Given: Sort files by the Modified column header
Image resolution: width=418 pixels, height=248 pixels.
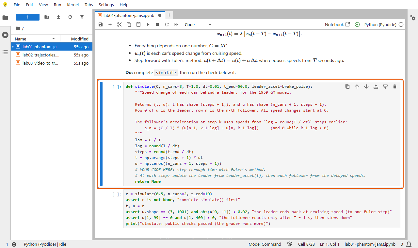Looking at the screenshot, I should pyautogui.click(x=76, y=39).
